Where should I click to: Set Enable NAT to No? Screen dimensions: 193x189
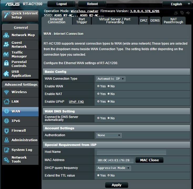coord(108,94)
